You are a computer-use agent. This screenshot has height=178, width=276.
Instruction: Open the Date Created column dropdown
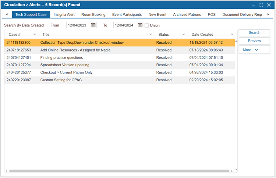click(x=232, y=34)
